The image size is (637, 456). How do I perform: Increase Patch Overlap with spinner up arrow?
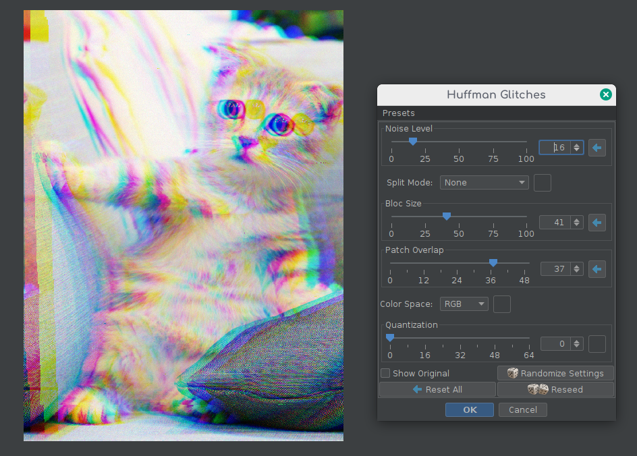pos(576,266)
